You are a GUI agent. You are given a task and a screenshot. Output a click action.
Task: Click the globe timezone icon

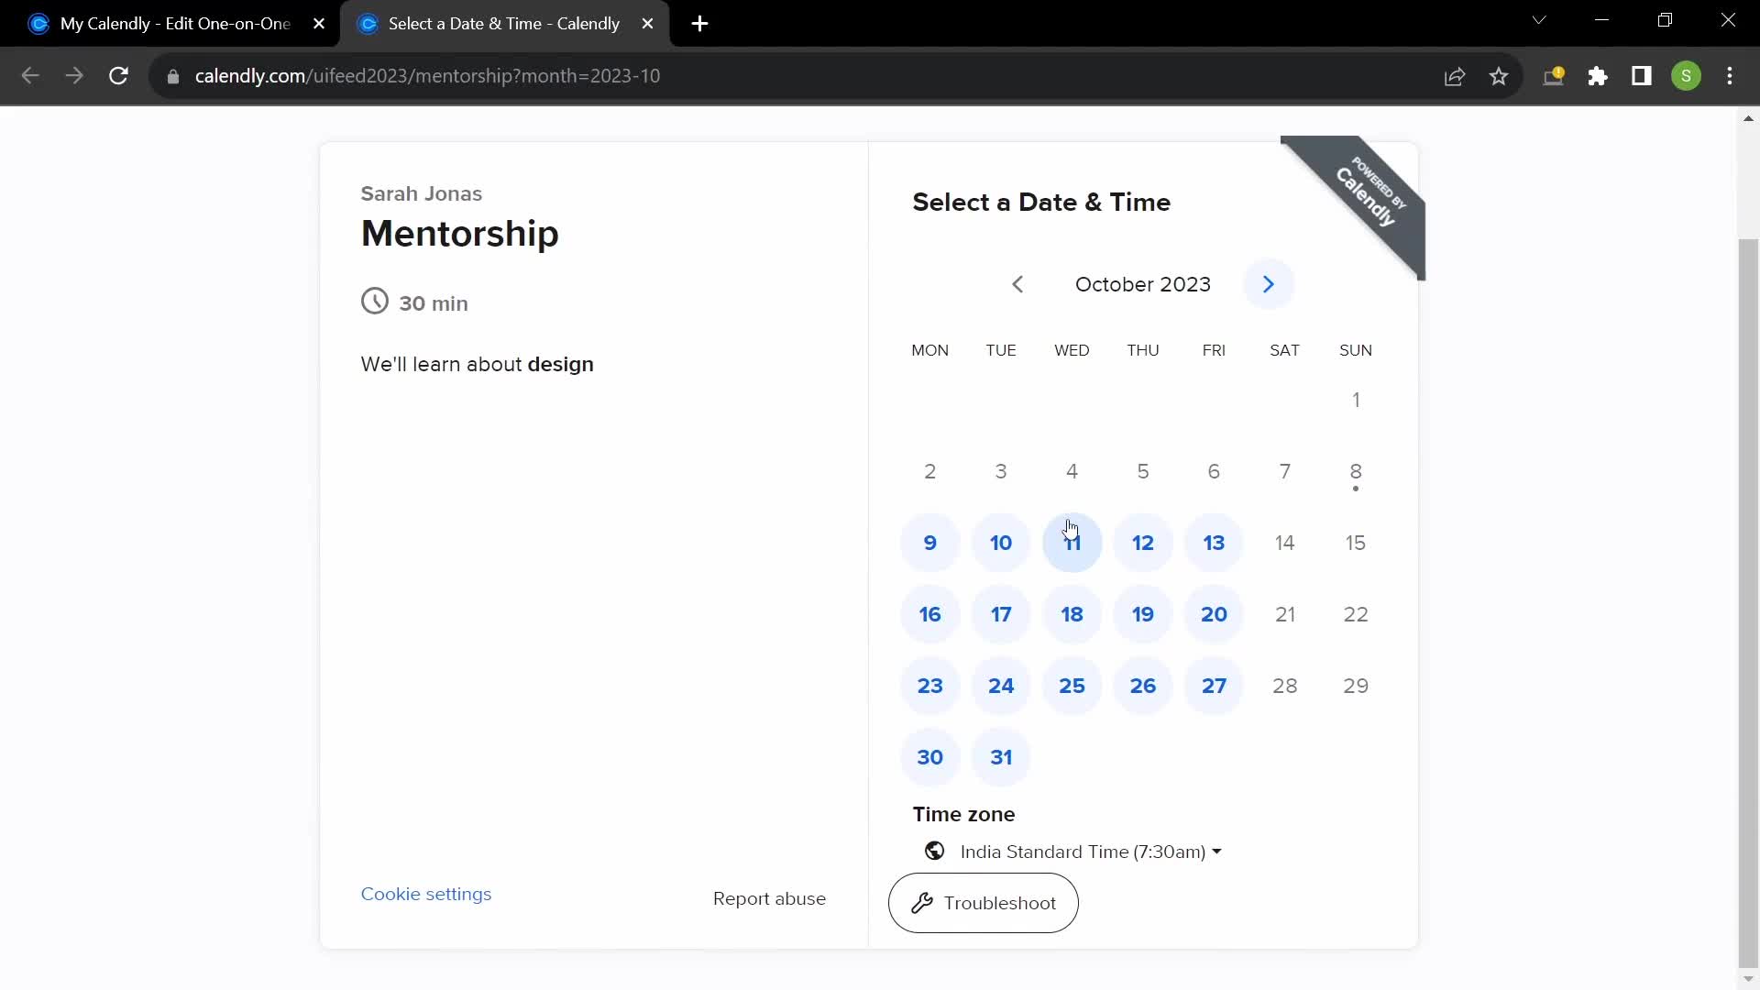click(x=934, y=851)
